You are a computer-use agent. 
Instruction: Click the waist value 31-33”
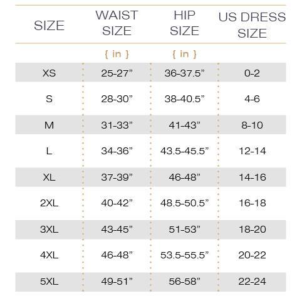[x=117, y=125]
